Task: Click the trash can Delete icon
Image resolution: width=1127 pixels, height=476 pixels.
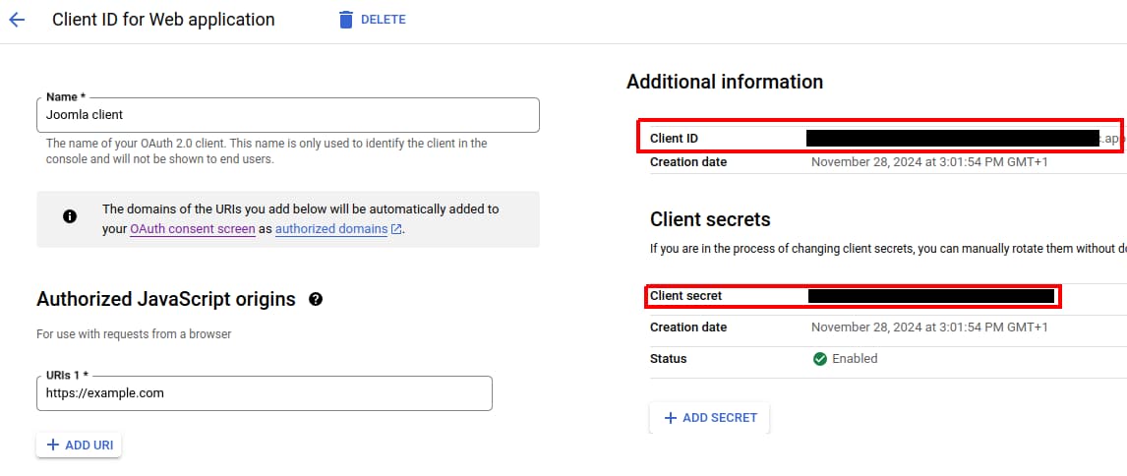Action: tap(345, 20)
